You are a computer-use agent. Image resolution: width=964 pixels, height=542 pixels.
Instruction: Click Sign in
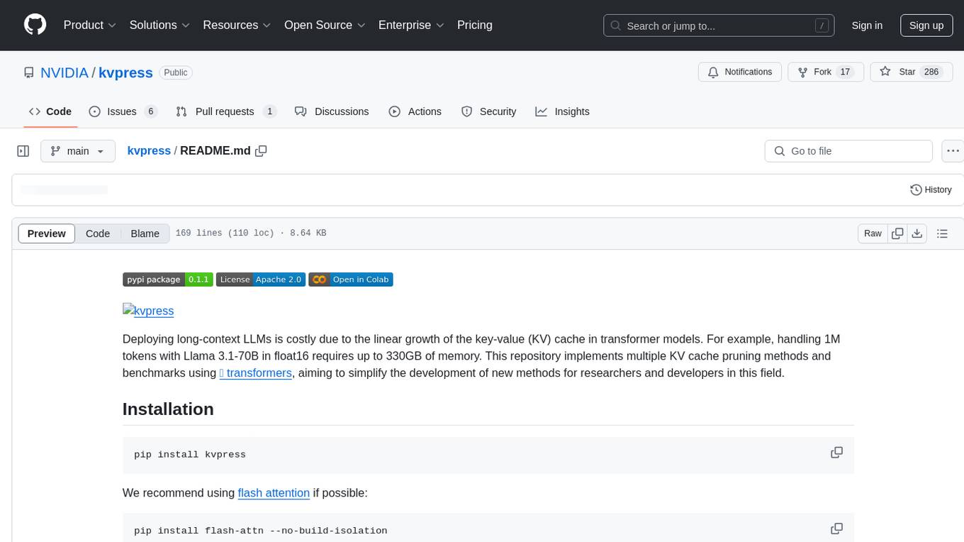(x=867, y=25)
